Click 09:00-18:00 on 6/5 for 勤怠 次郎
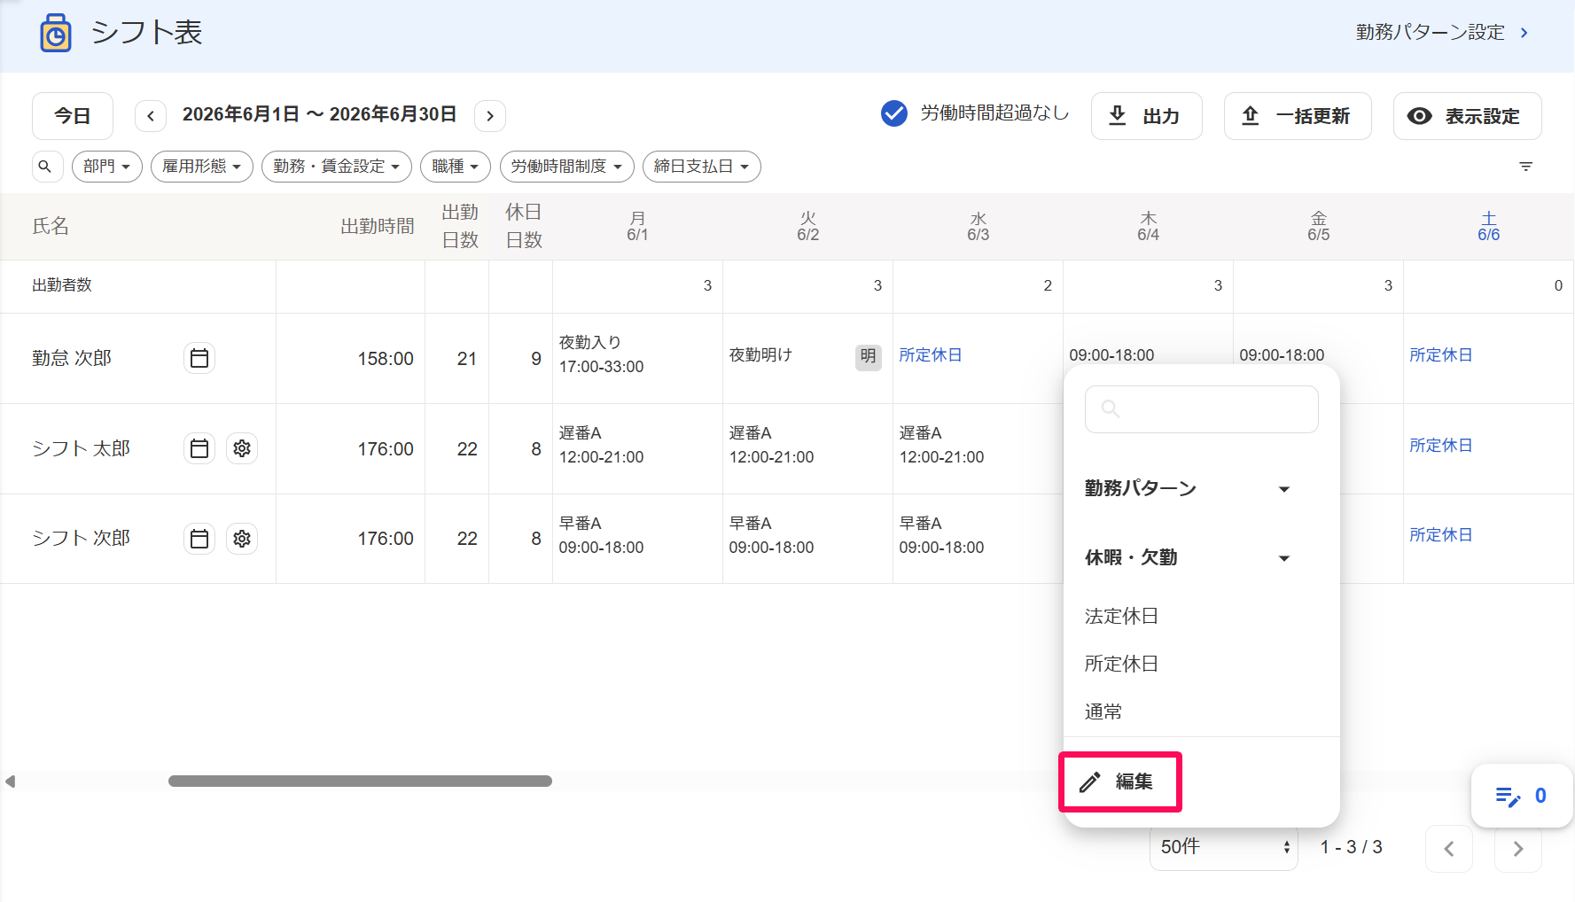Viewport: 1575px width, 902px height. point(1282,354)
